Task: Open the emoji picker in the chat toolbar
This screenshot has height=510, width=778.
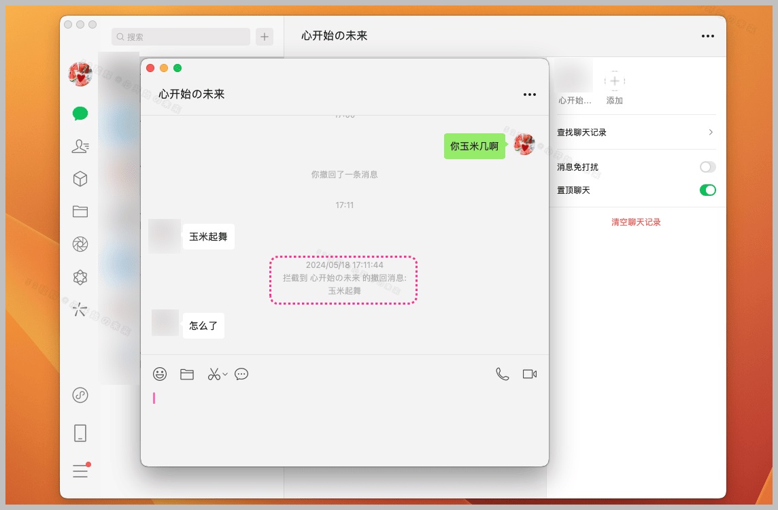Action: (160, 374)
